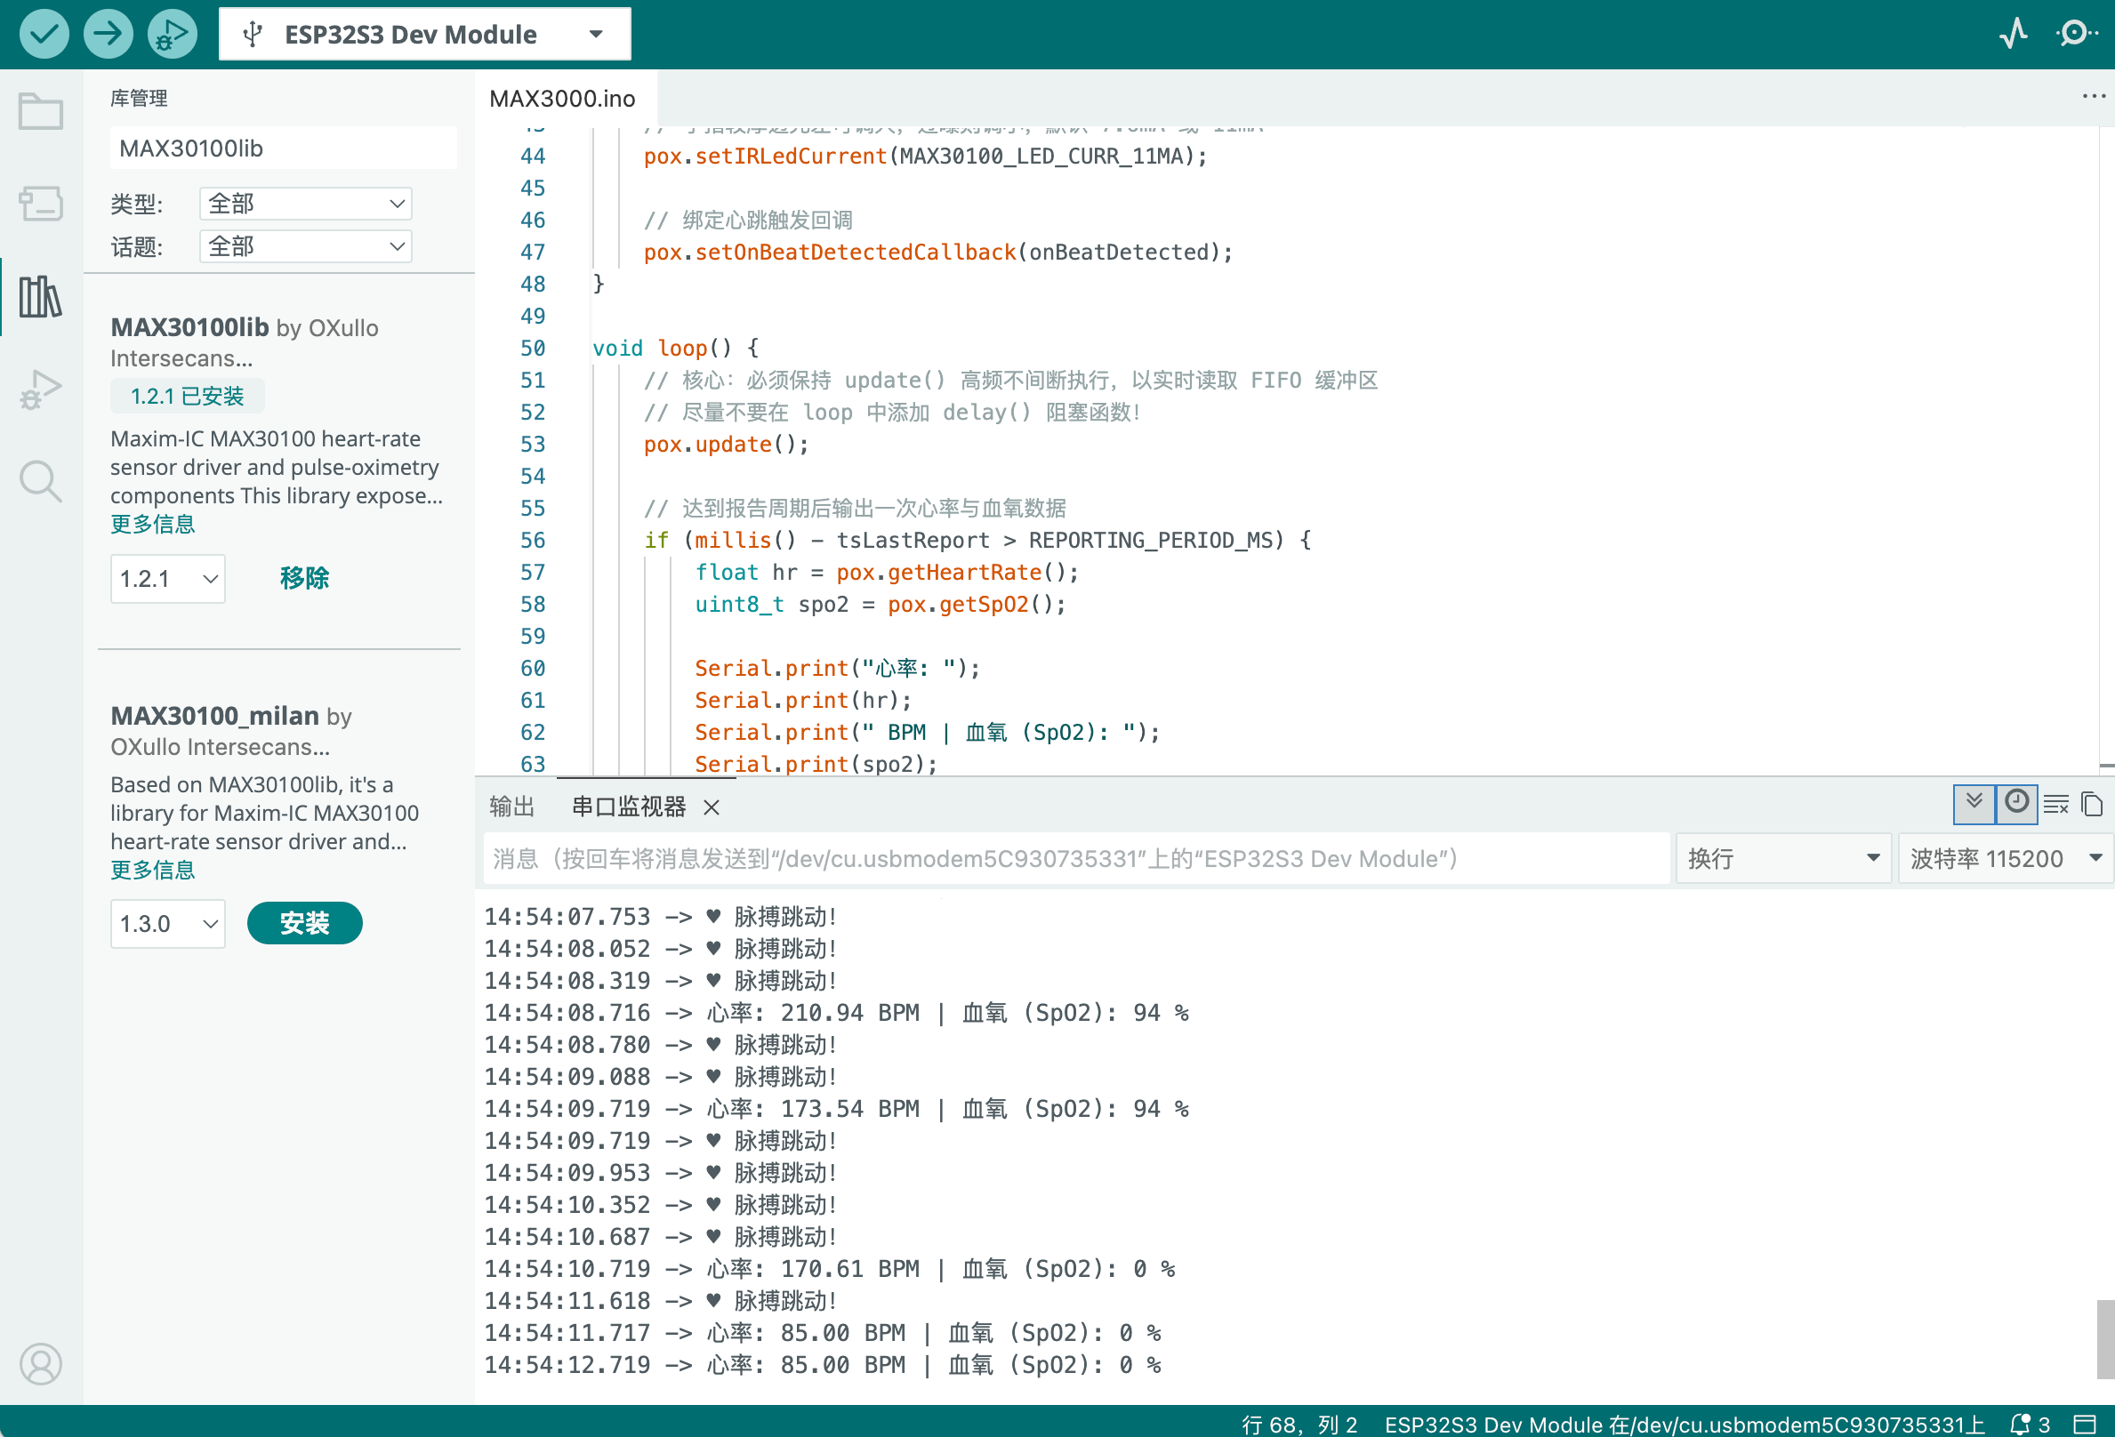Screen dimensions: 2115x1437
Task: Open the editor tab more options menu
Action: tap(2093, 96)
